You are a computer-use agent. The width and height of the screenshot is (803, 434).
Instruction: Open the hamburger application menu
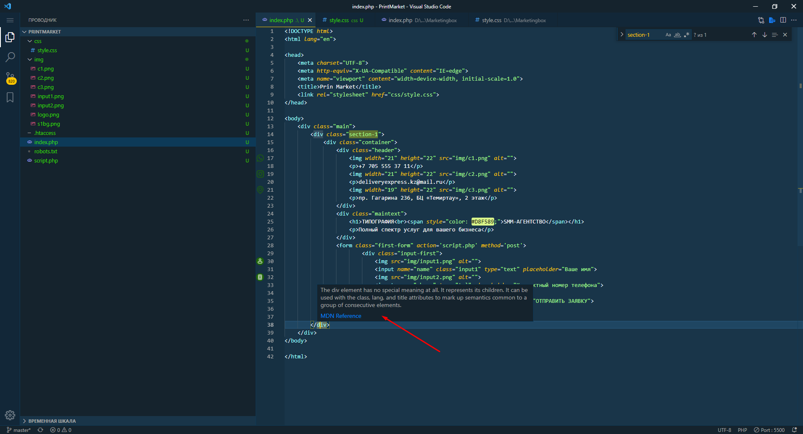tap(10, 20)
